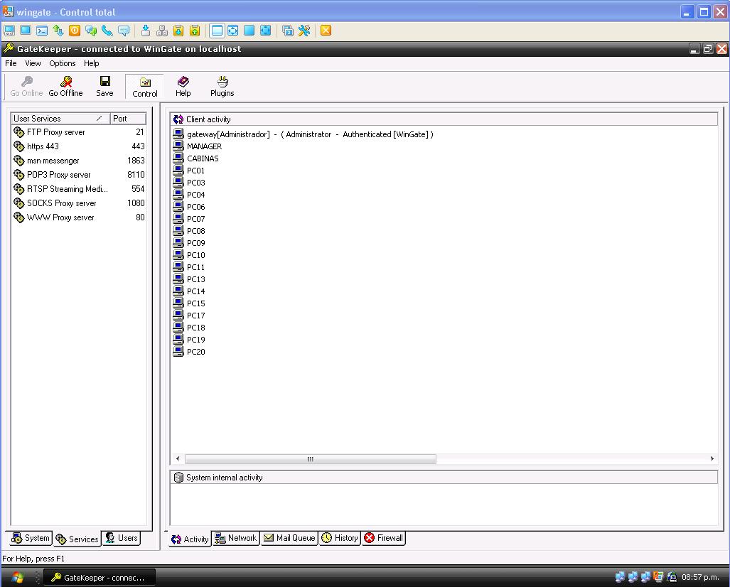Select WWW Proxy server service
Viewport: 730px width, 587px height.
click(78, 217)
